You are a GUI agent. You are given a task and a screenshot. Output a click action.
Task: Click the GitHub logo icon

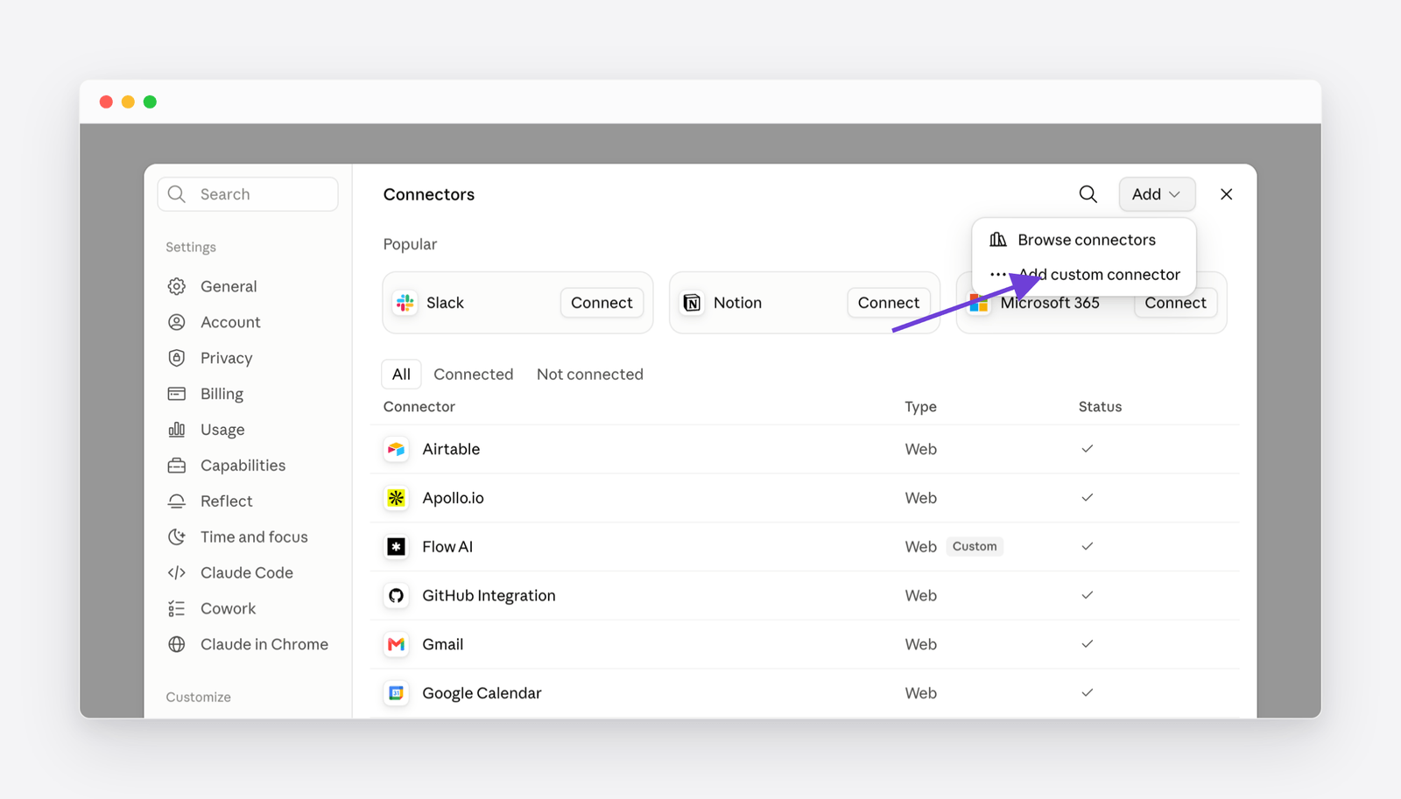[x=397, y=596]
